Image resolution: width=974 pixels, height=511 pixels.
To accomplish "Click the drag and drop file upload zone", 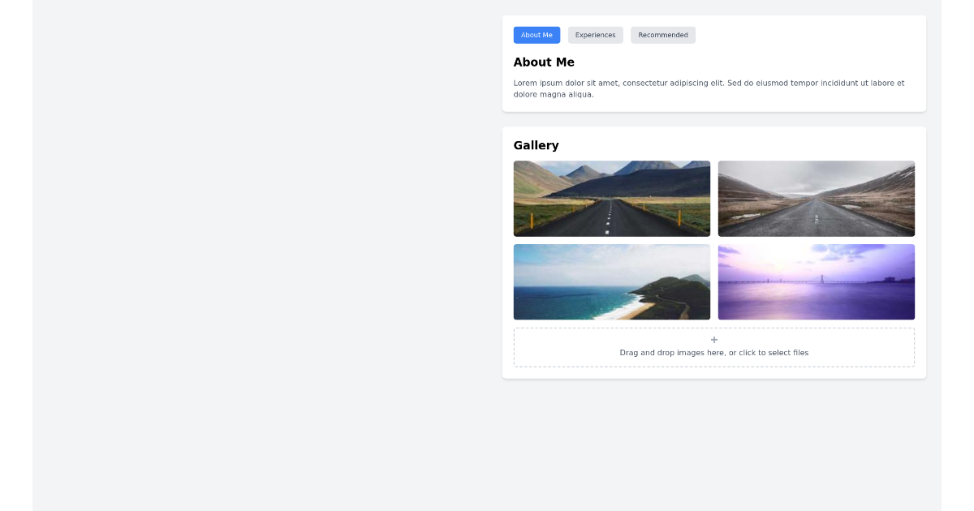I will (713, 347).
